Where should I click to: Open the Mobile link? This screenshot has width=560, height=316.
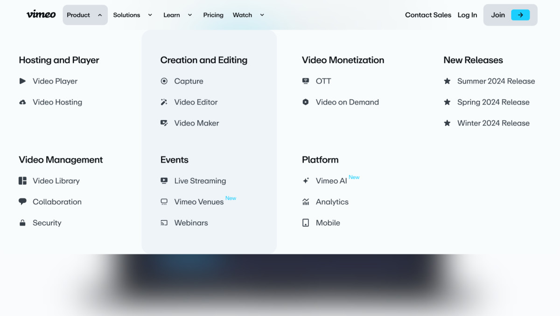click(328, 223)
